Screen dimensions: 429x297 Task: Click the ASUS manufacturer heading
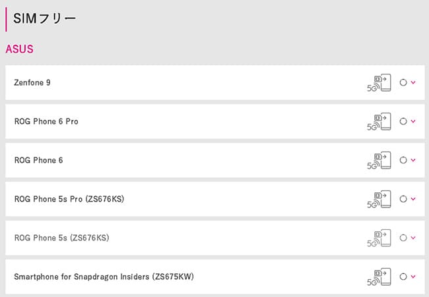click(x=19, y=49)
